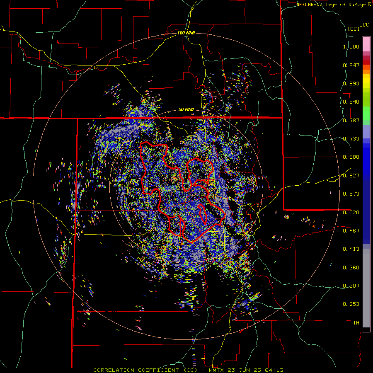Click the 0.573 scale value
Viewport: 373px width, 373px height.
[351, 194]
